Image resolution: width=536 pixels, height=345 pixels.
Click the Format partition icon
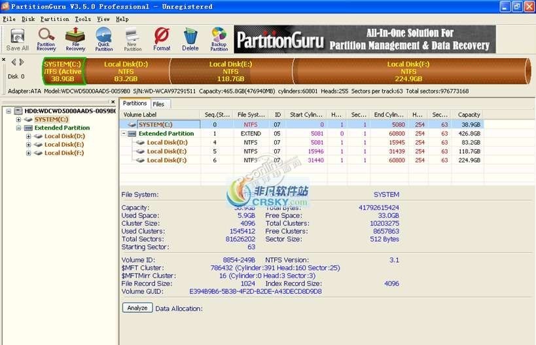[x=162, y=39]
